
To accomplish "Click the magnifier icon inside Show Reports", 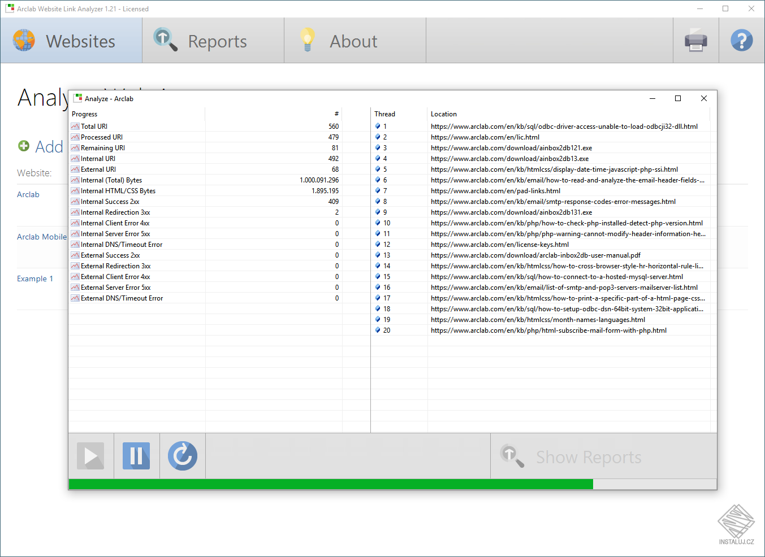I will (512, 456).
